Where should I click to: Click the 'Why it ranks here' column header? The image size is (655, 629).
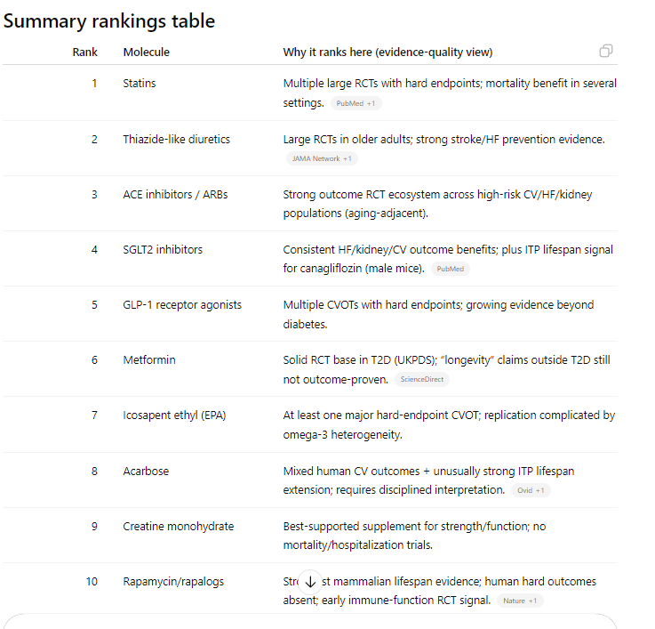click(387, 52)
